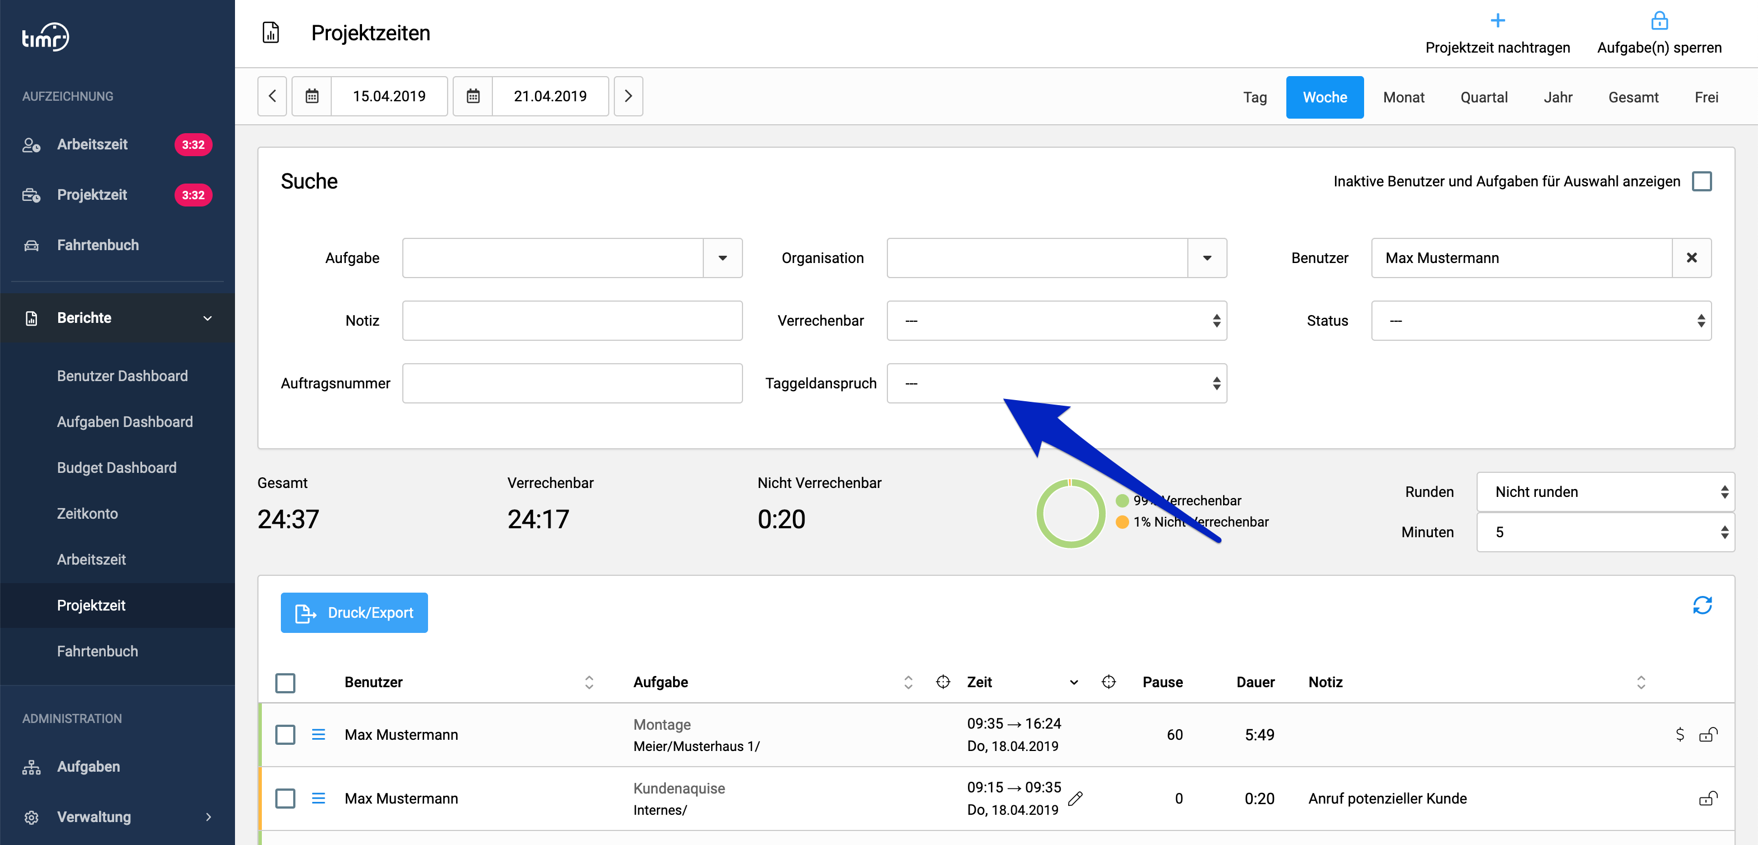Click the location target icon before Pause column
This screenshot has height=845, width=1758.
pos(1109,682)
